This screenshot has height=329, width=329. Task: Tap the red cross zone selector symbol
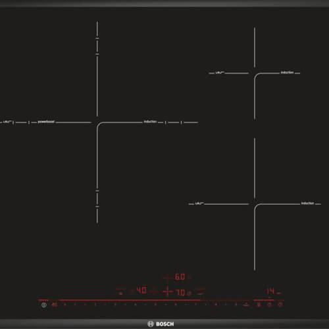tap(168, 291)
